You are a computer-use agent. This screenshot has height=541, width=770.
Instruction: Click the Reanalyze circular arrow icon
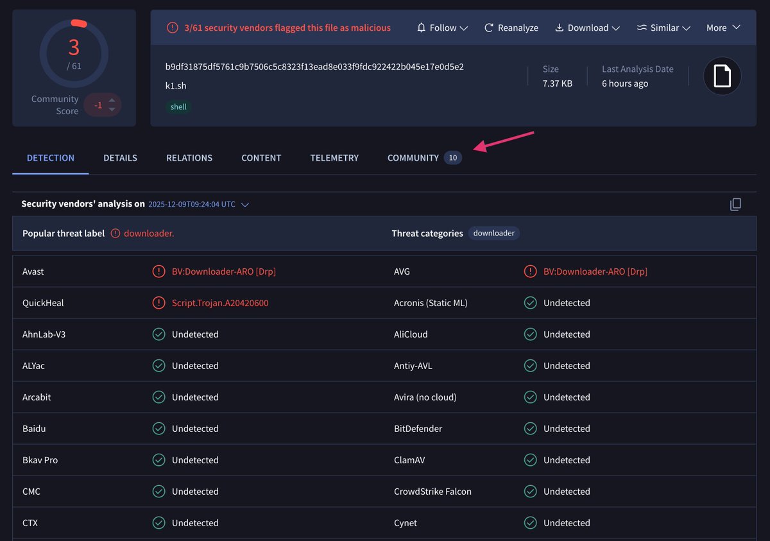[x=489, y=28]
